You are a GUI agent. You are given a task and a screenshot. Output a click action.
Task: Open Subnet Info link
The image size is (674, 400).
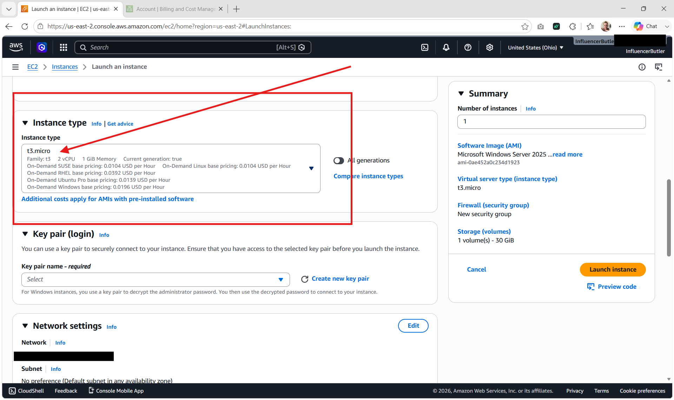pos(55,369)
